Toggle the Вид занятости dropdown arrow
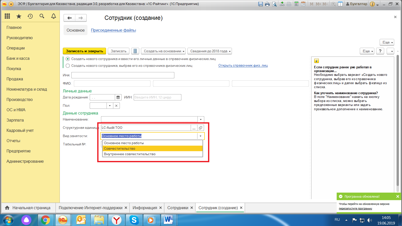This screenshot has width=402, height=226. 200,136
